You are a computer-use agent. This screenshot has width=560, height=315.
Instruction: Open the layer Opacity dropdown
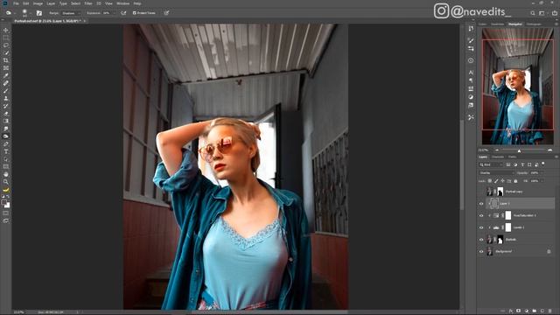[x=541, y=173]
